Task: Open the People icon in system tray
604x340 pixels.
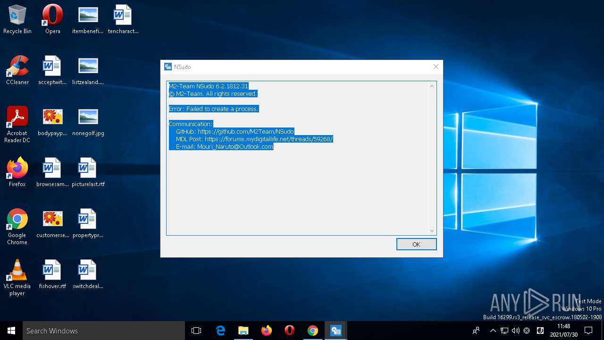Action: click(476, 331)
